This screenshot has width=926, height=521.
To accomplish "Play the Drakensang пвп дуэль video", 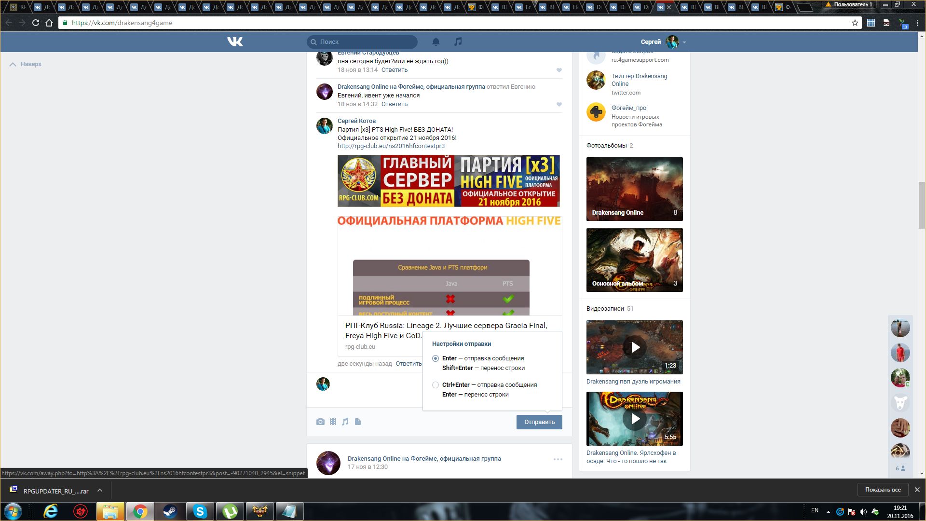I will point(635,347).
